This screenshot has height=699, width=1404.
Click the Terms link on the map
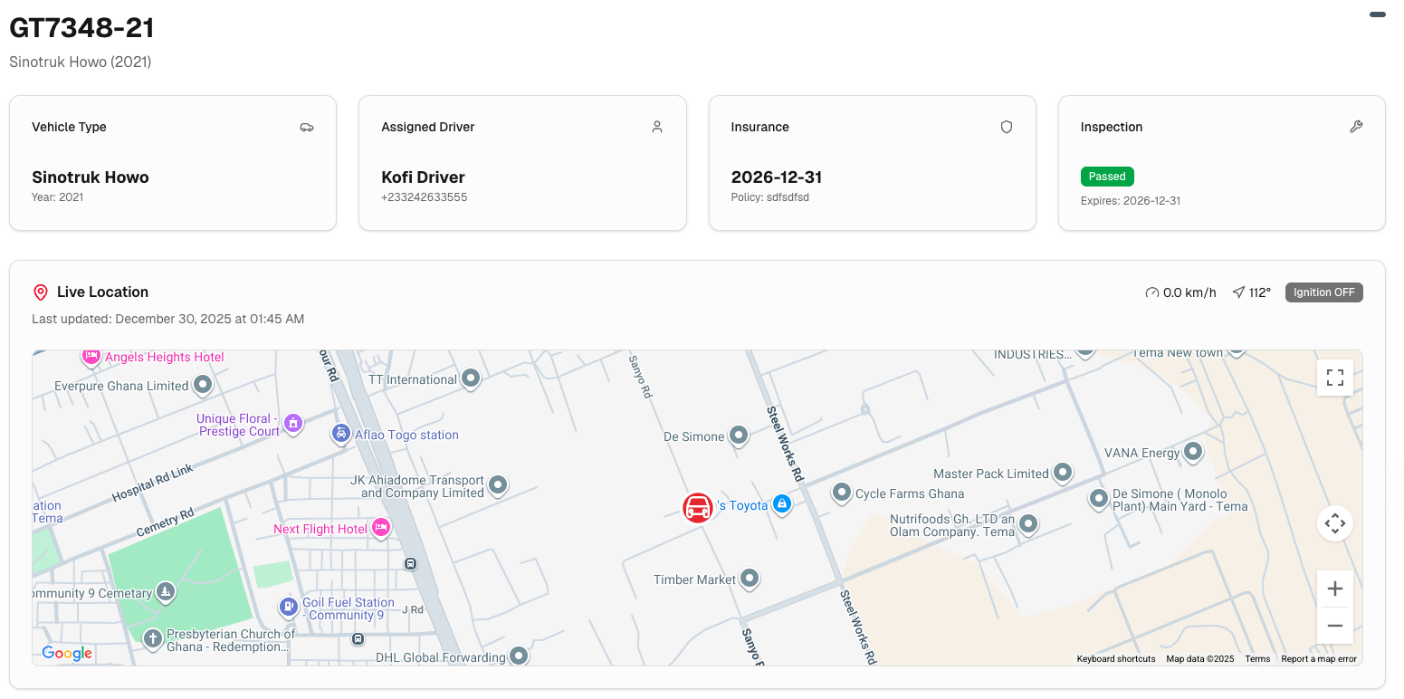(x=1257, y=658)
